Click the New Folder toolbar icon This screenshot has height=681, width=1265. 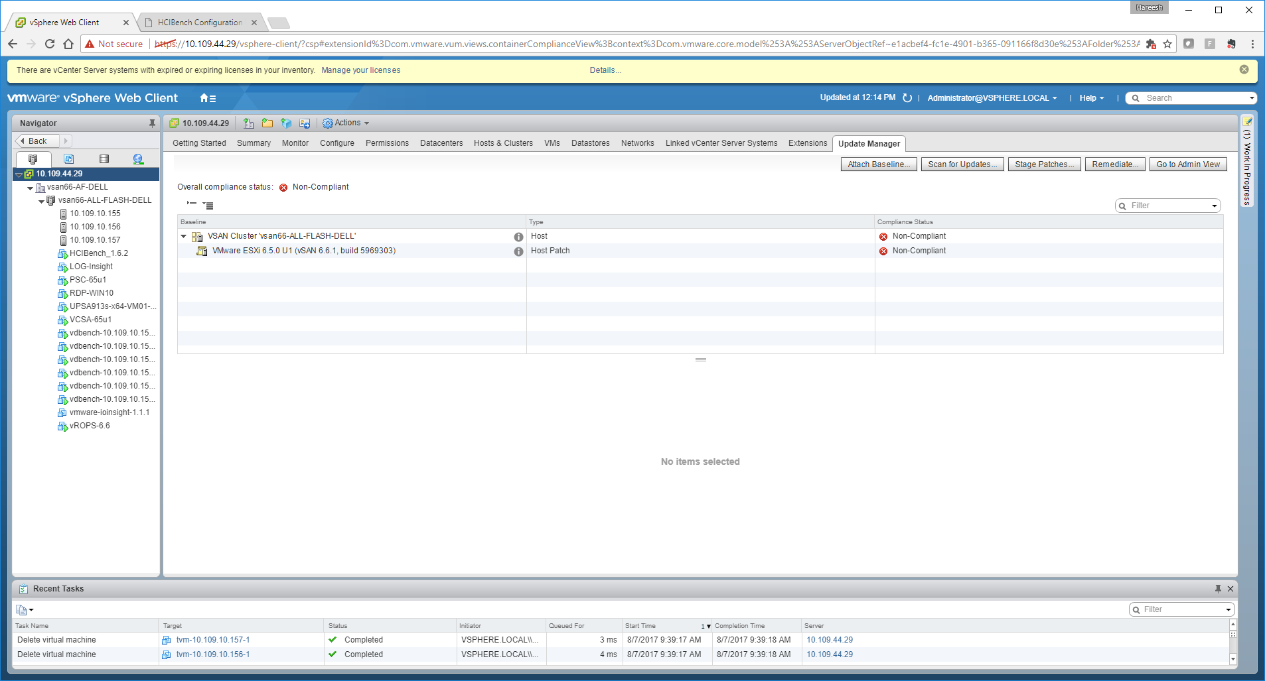click(x=267, y=123)
